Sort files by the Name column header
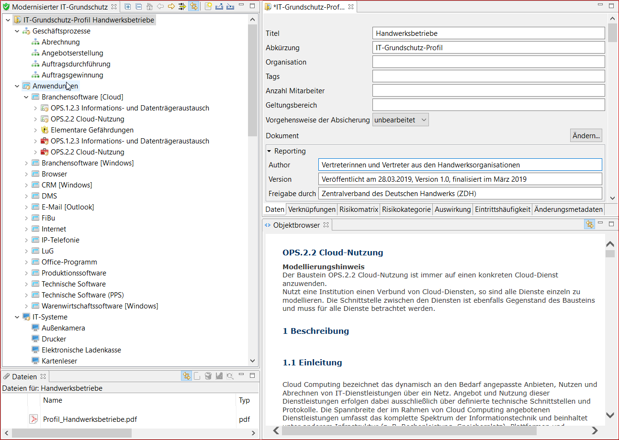The width and height of the screenshot is (619, 440). (x=139, y=400)
